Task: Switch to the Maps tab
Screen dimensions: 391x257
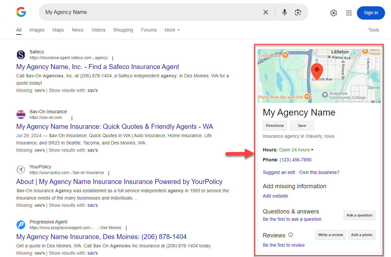Action: click(x=58, y=30)
